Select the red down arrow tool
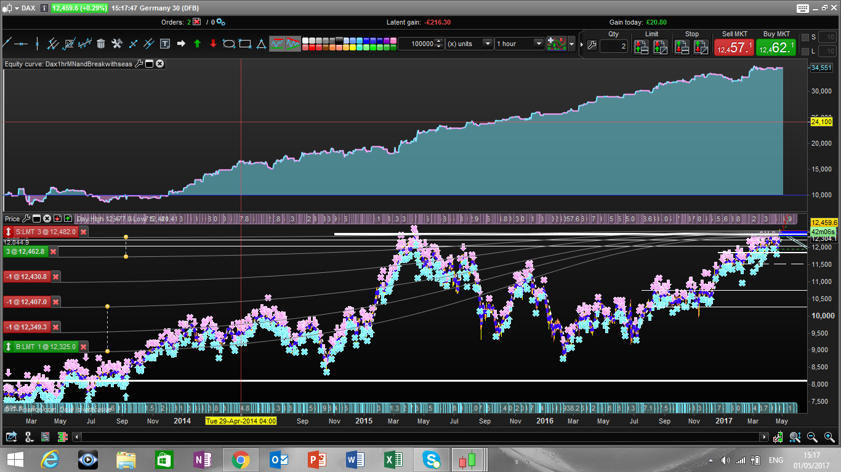This screenshot has height=472, width=841. coord(213,44)
